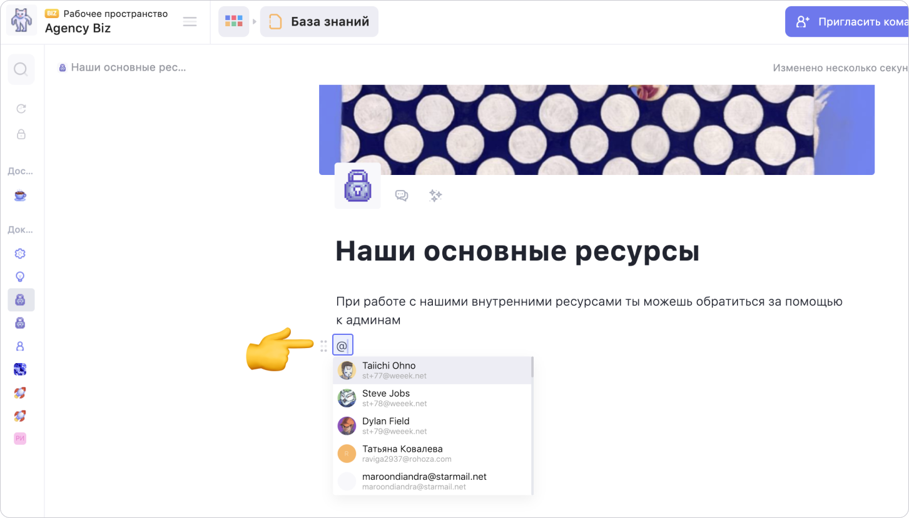Open the coffee cup document in sidebar

coord(21,196)
